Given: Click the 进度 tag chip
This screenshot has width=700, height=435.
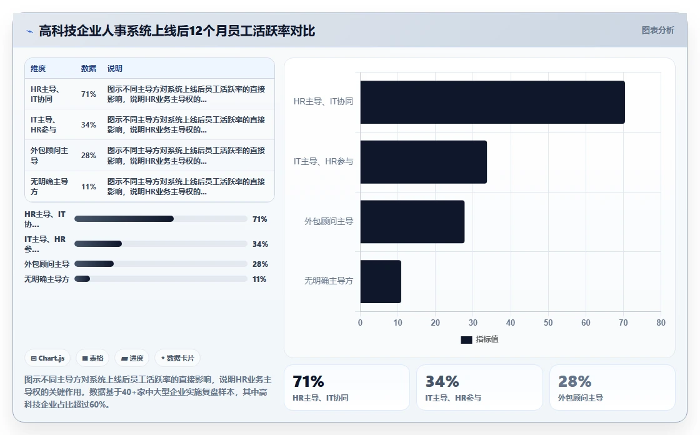Looking at the screenshot, I should pos(132,358).
